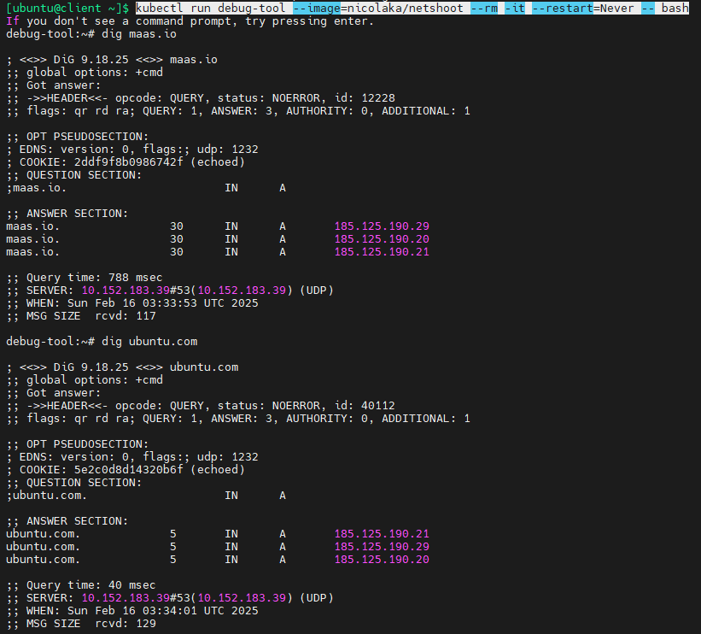Click the header id 12228
This screenshot has width=701, height=634.
(x=378, y=98)
